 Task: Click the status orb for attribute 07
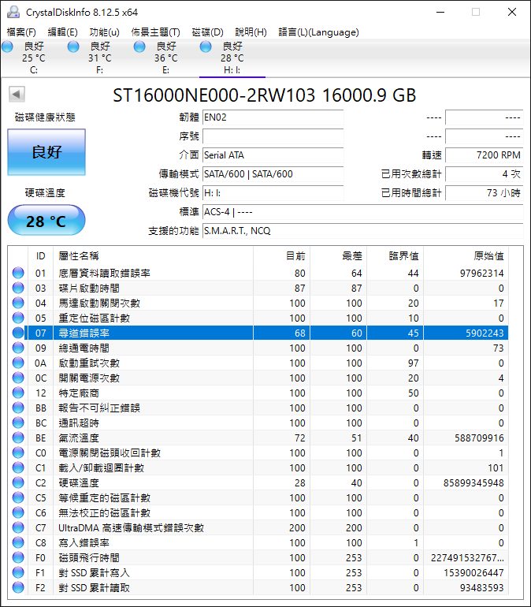click(x=18, y=333)
